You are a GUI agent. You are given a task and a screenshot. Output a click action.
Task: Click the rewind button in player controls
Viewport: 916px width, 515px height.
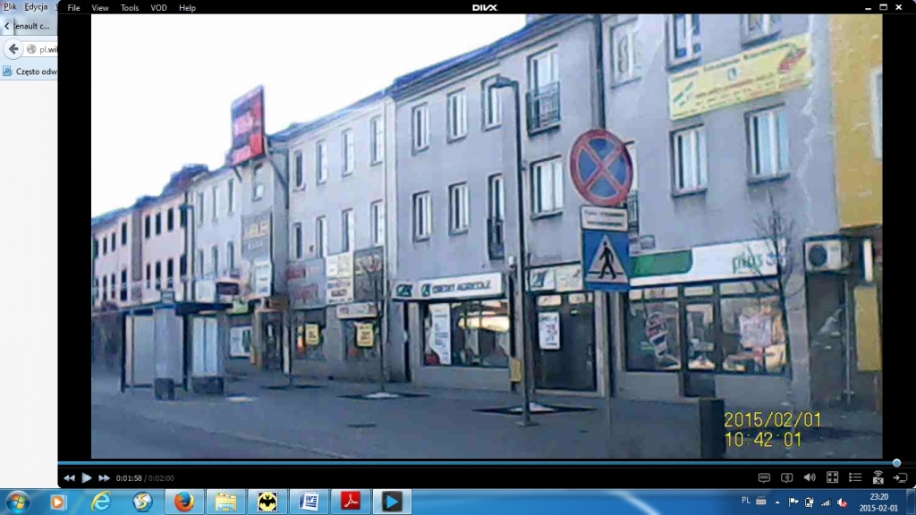point(69,478)
